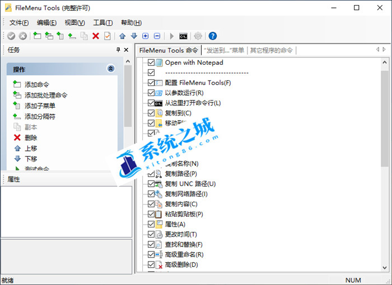Open the 工具(T) menu
Image resolution: width=392 pixels, height=285 pixels.
point(102,23)
